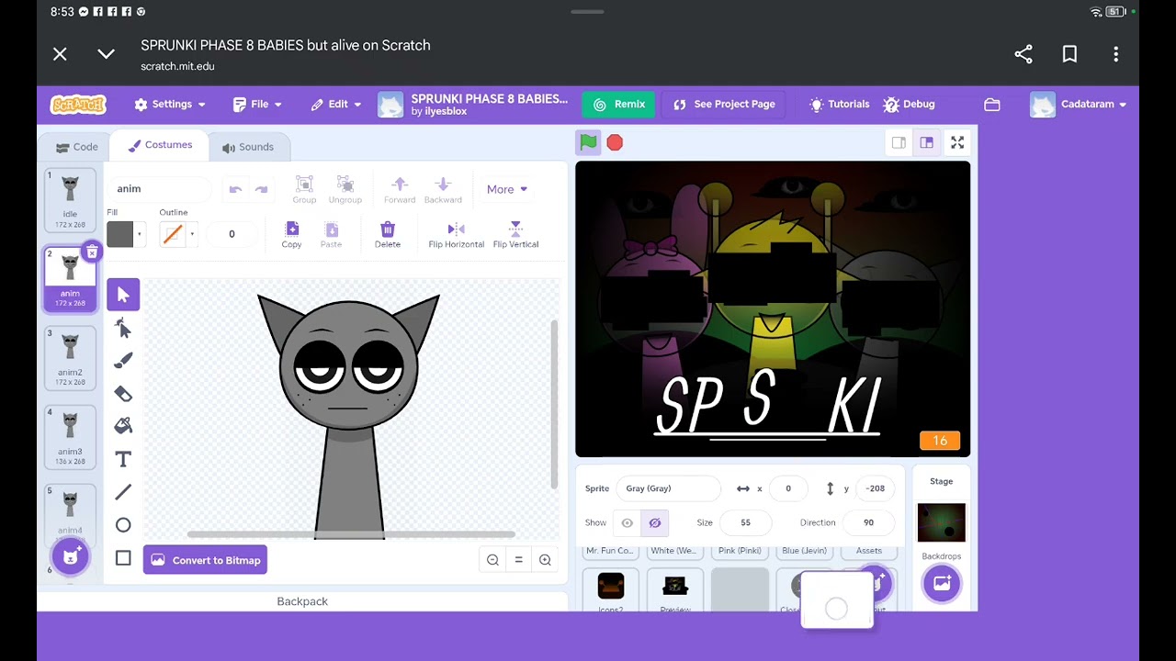Edit sprite Size field
Image resolution: width=1176 pixels, height=661 pixels.
746,523
